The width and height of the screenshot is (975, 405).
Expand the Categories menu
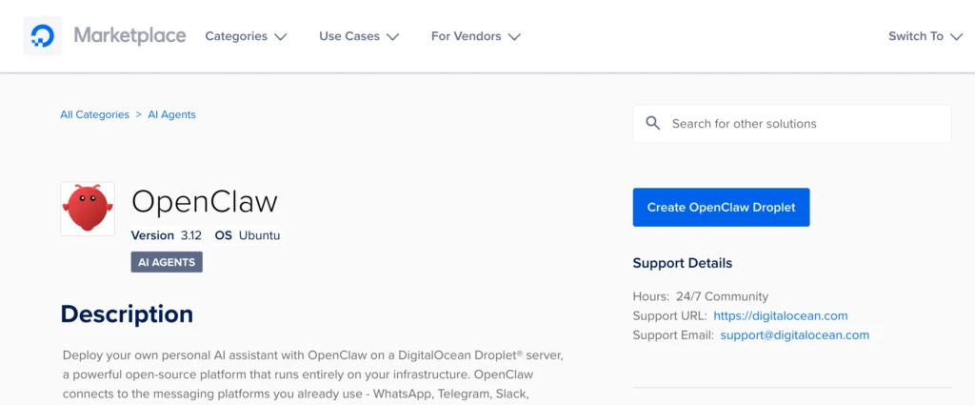pos(247,36)
